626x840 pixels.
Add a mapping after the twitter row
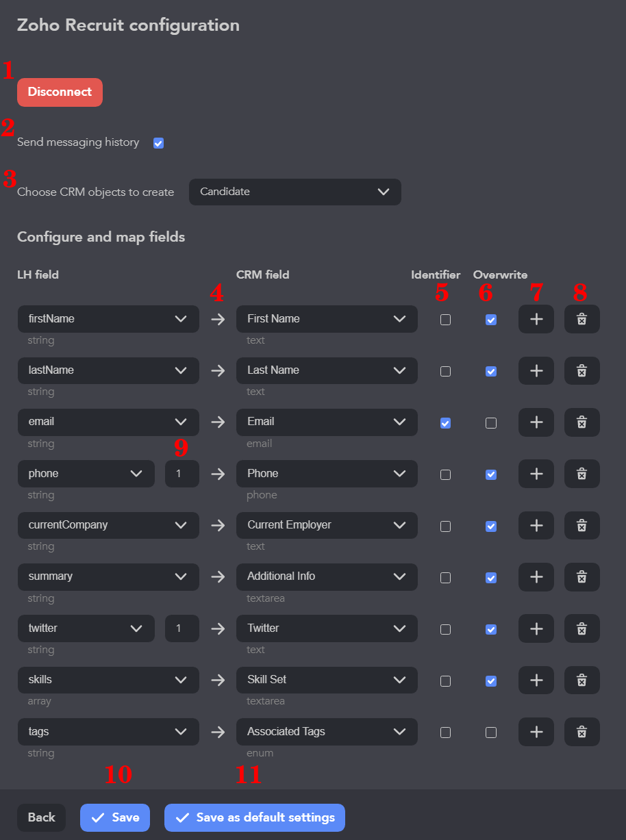click(x=536, y=628)
